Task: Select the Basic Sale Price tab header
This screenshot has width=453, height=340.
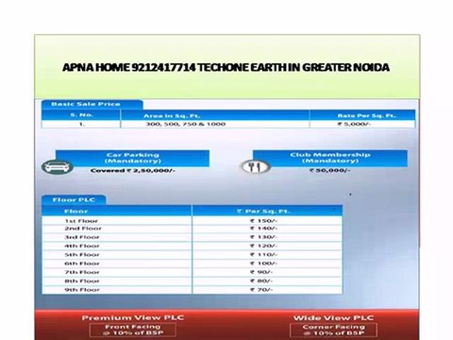Action: click(92, 104)
